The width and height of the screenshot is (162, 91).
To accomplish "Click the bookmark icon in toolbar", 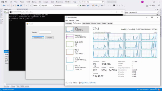I will pos(114,6).
